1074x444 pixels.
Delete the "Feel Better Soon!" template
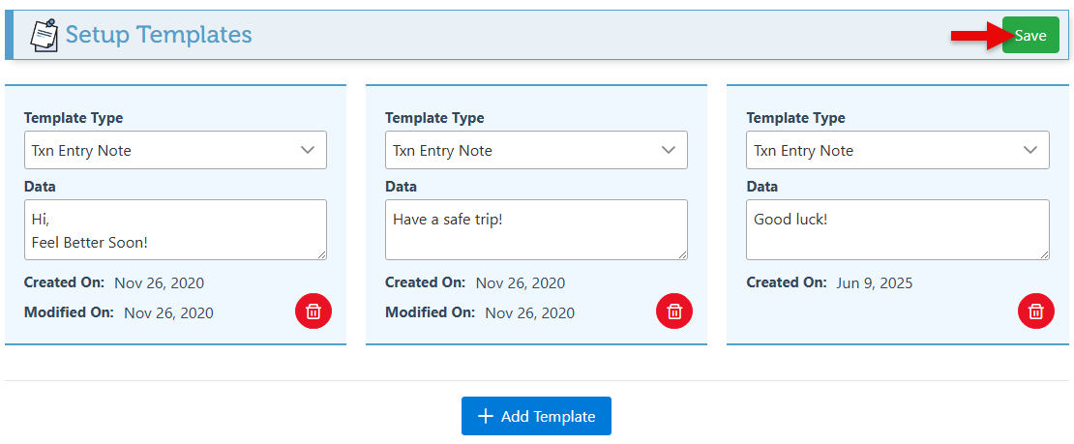tap(313, 311)
